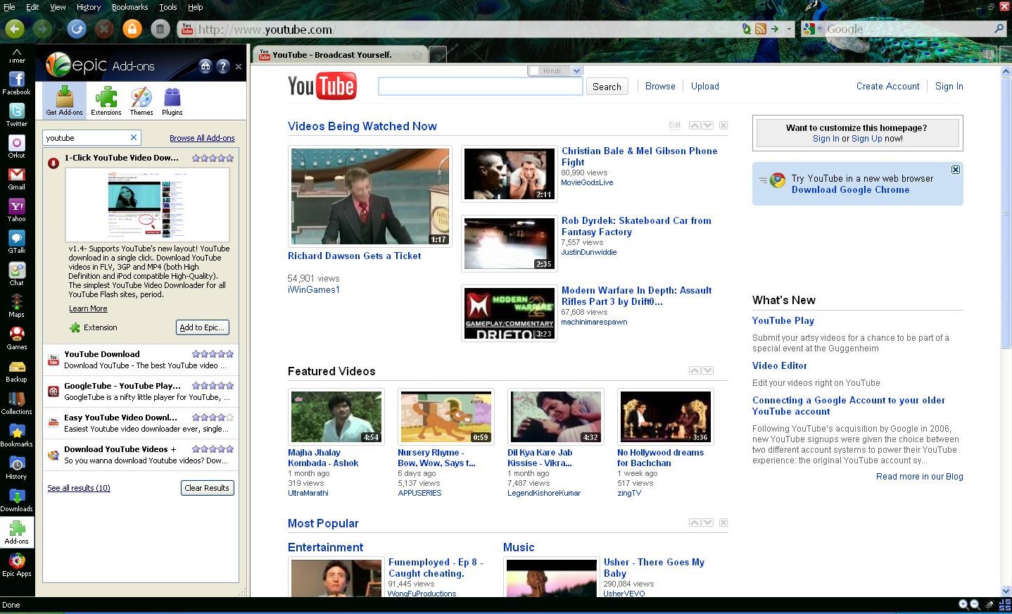This screenshot has width=1012, height=614.
Task: Open the Bookmarks menu
Action: click(129, 7)
